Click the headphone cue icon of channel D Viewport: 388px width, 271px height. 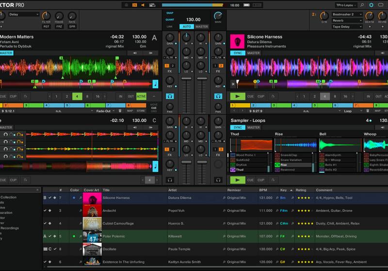(x=218, y=180)
